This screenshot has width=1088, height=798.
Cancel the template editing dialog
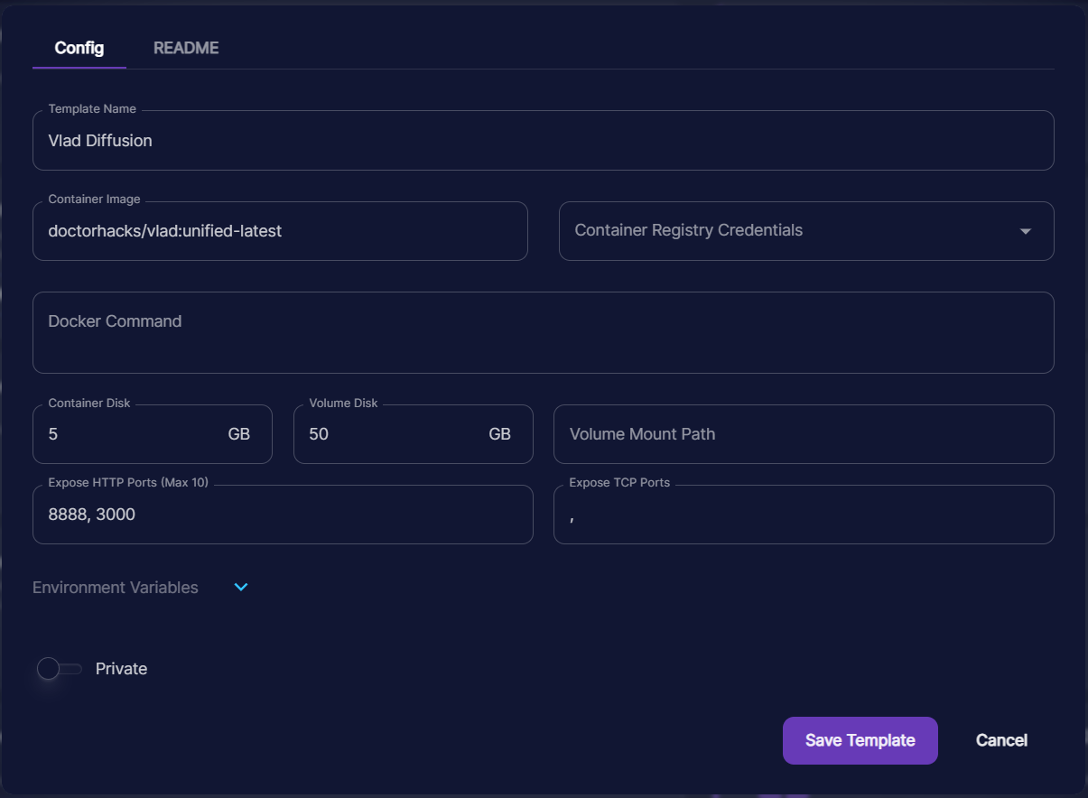click(x=1001, y=740)
